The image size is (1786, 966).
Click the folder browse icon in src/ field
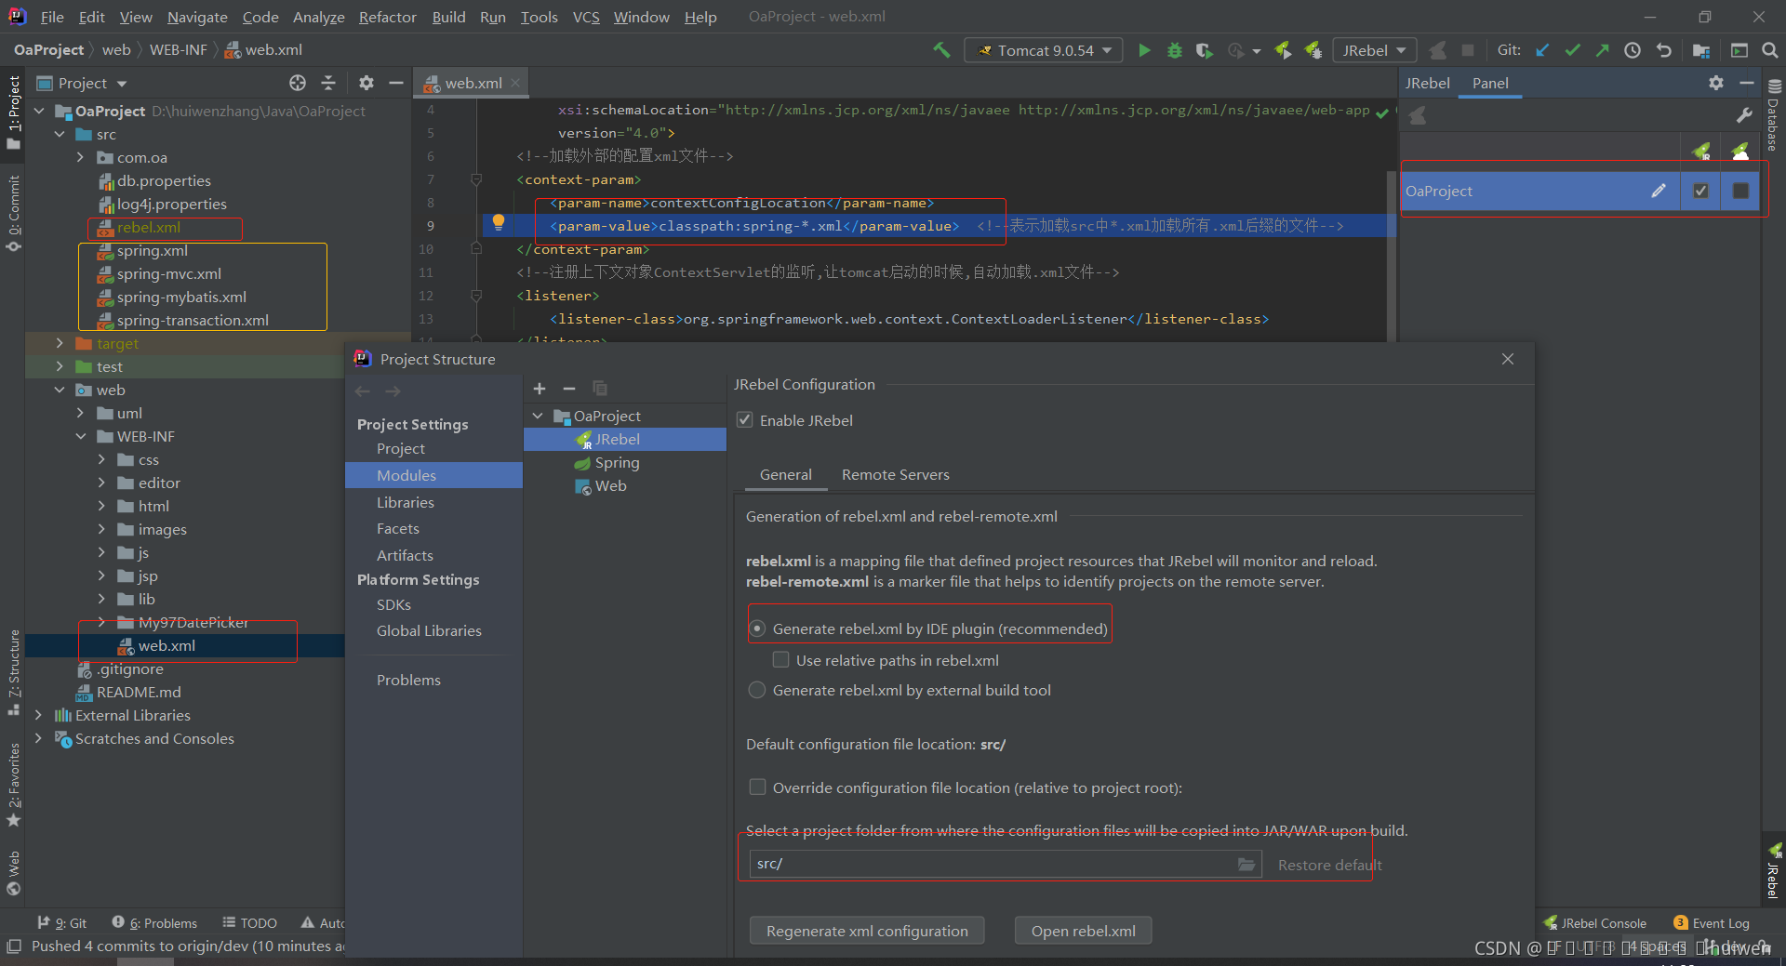tap(1246, 865)
